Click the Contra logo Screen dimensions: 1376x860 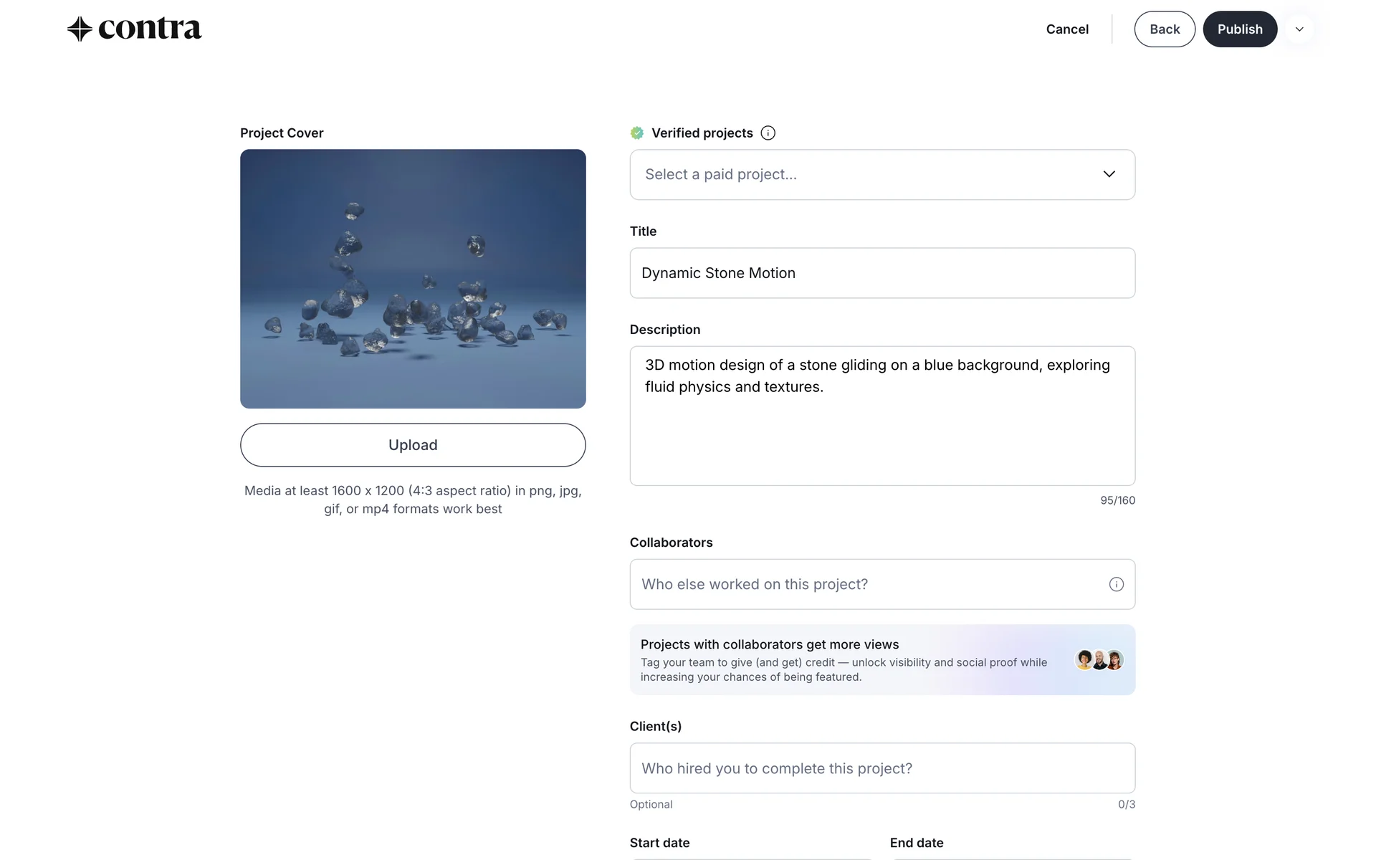(x=134, y=29)
